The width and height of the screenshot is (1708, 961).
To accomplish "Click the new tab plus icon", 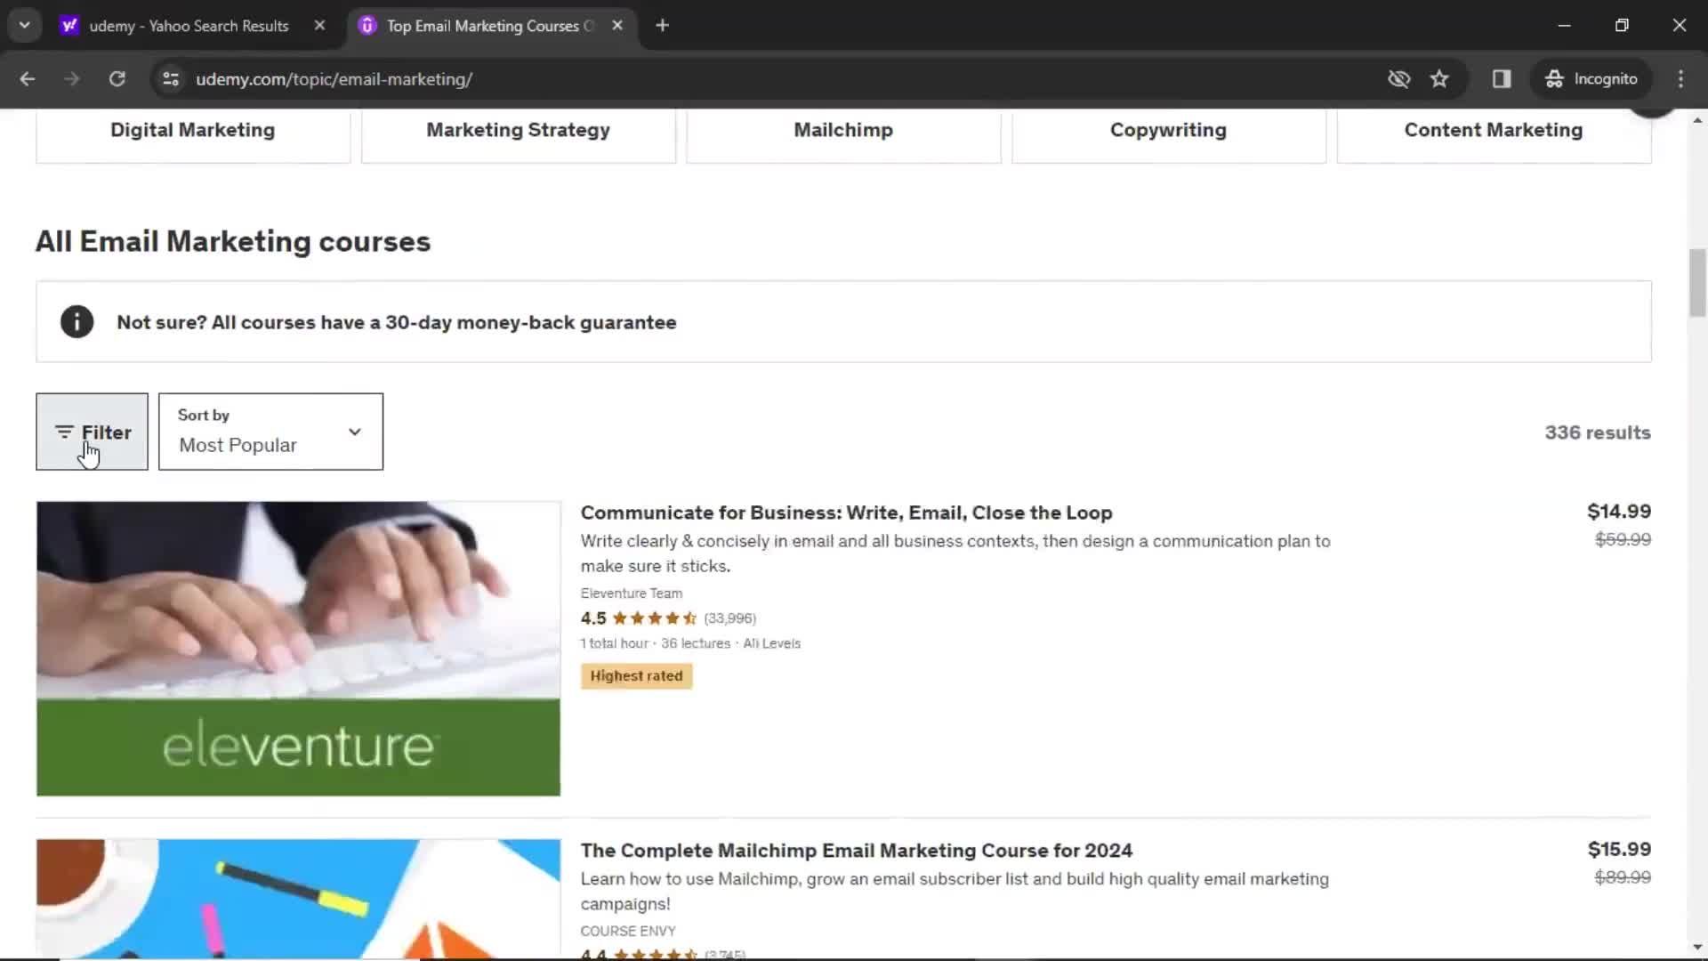I will [x=663, y=26].
